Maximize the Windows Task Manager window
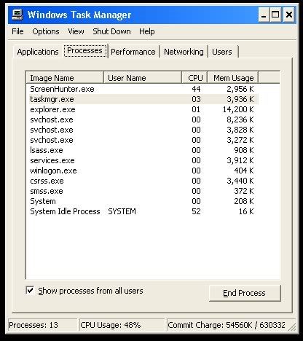Viewport: 303px width, 341px height. [275, 15]
